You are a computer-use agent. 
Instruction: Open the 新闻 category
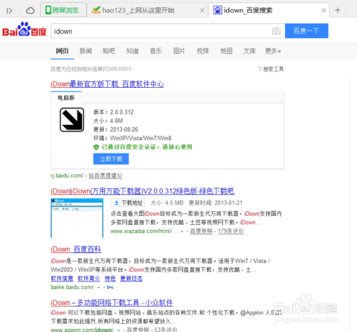[86, 51]
